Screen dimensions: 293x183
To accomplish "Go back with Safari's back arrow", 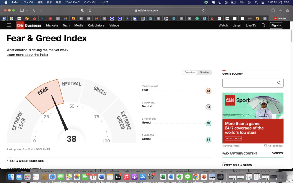I will click(x=34, y=10).
